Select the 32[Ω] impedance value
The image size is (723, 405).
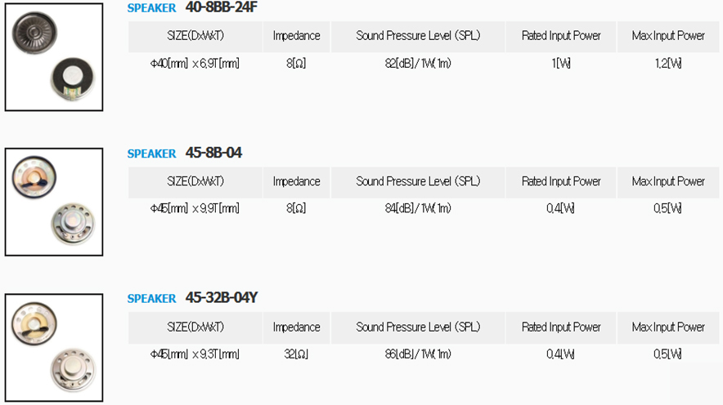pos(296,354)
